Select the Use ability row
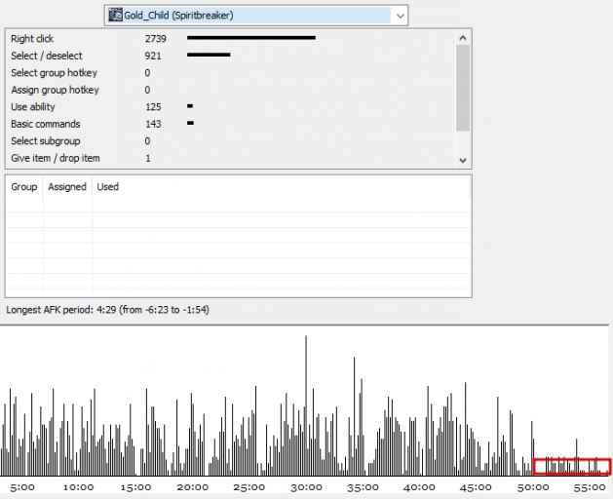Screen dimensions: 613x499 pyautogui.click(x=230, y=107)
